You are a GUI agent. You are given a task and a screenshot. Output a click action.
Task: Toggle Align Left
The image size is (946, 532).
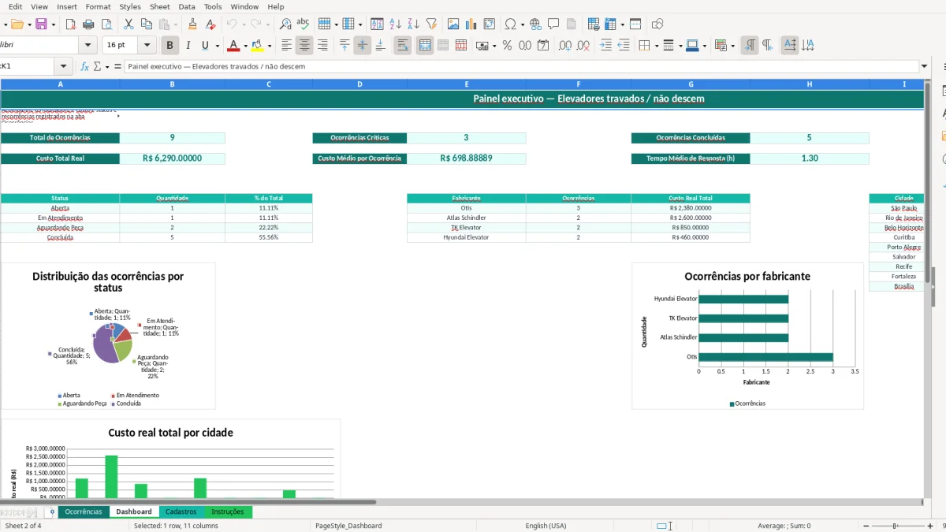click(286, 46)
